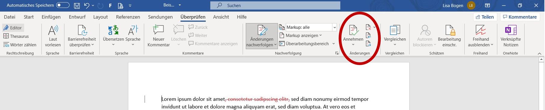Expand the Markup anzeigen menu
This screenshot has height=110, width=545.
pyautogui.click(x=300, y=35)
